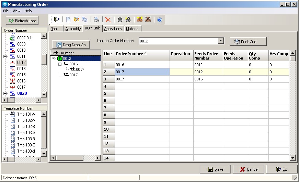Click grid vertical scrollbar down arrow

292,158
